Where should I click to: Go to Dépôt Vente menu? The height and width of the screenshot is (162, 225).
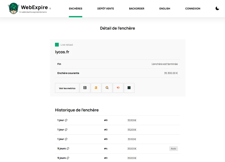click(105, 9)
